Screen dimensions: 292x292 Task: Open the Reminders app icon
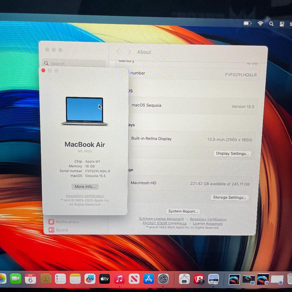[60, 279]
